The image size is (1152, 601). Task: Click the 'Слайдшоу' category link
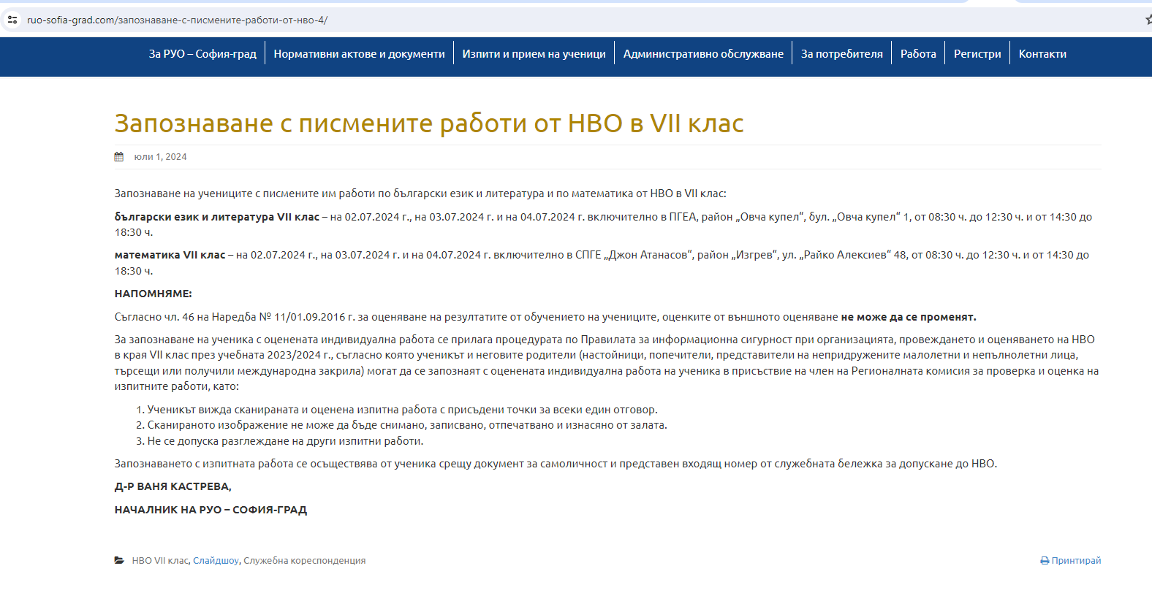pyautogui.click(x=216, y=561)
